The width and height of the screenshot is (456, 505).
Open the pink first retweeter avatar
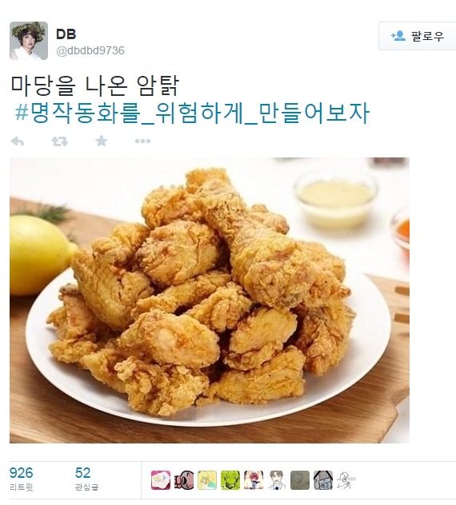161,480
